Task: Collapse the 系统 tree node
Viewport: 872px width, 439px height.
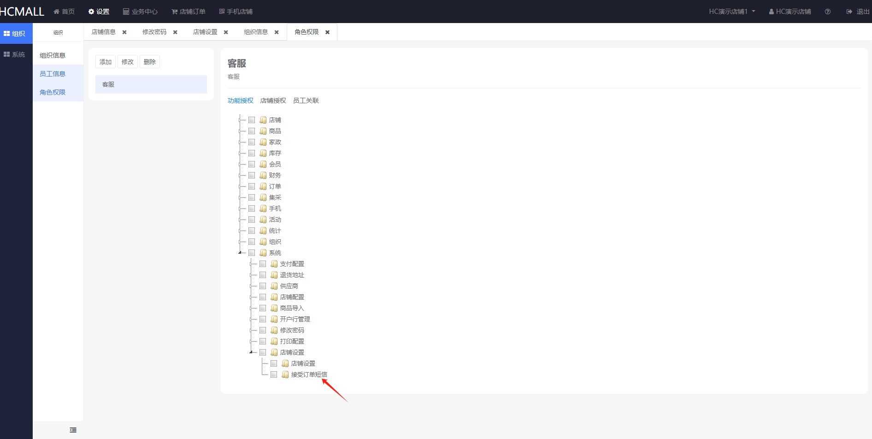Action: tap(240, 253)
